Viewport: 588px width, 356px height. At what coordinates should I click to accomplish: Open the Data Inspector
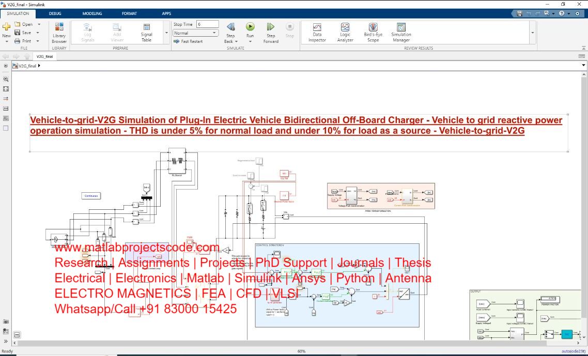point(317,33)
